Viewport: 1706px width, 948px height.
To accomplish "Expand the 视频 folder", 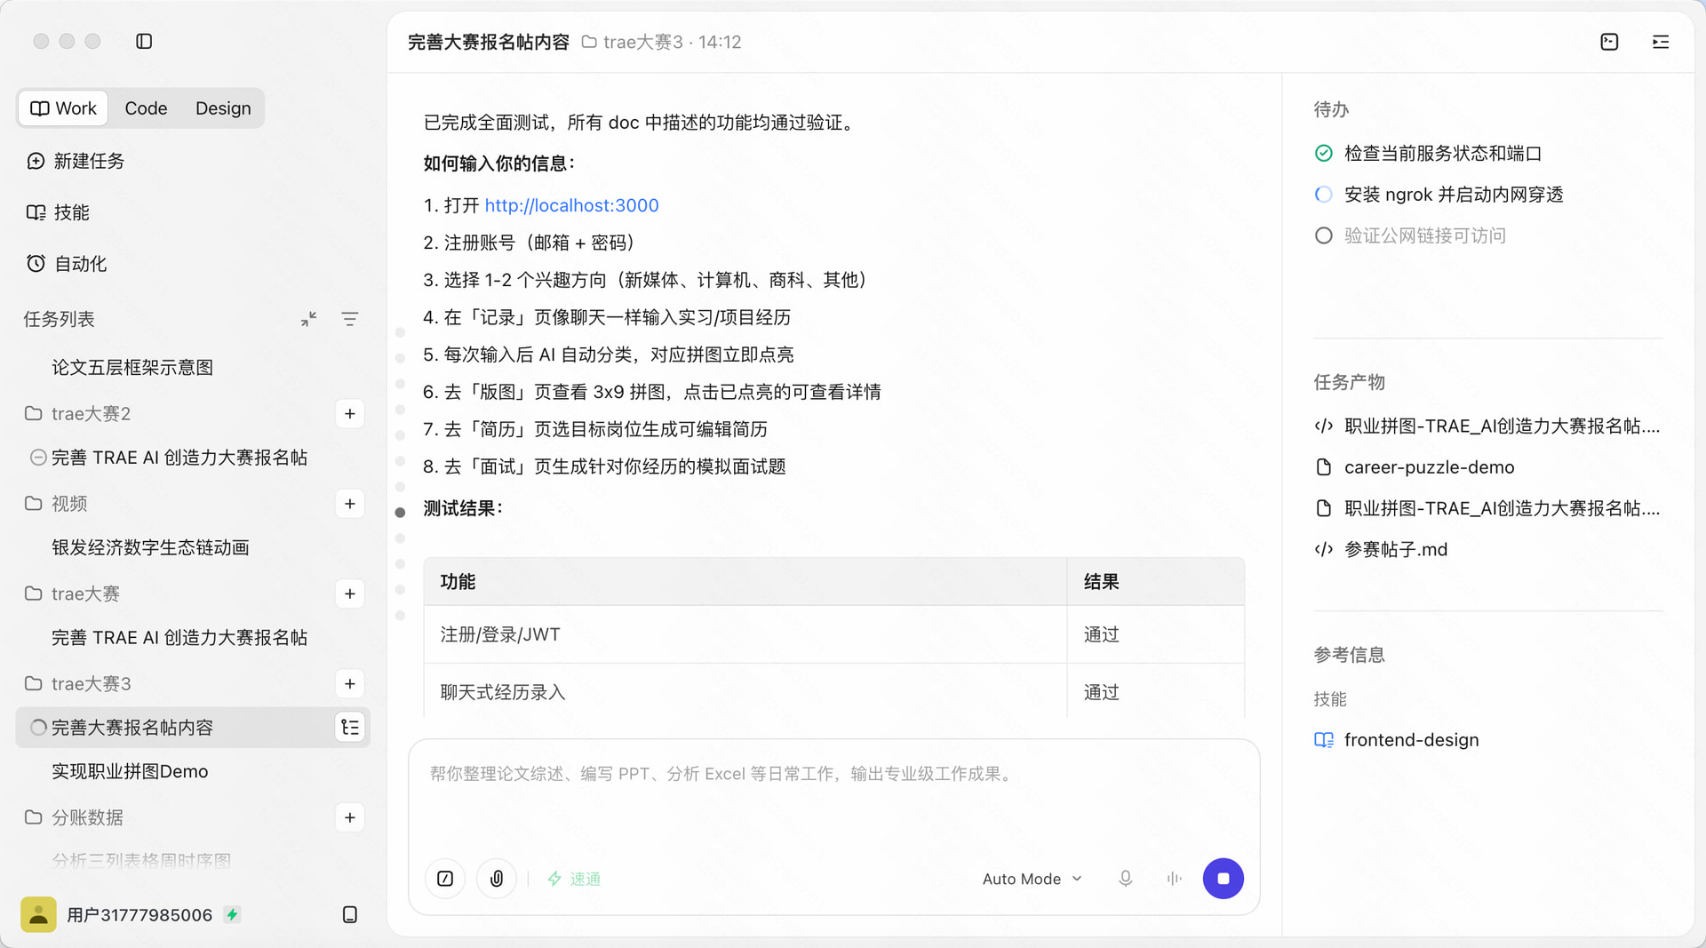I will point(56,504).
